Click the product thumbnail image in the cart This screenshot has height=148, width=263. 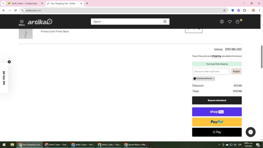pos(25,34)
